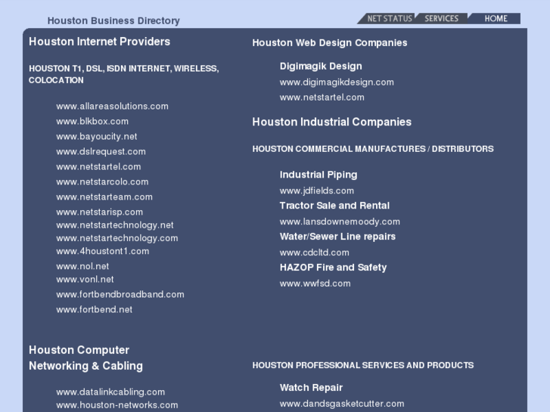The height and width of the screenshot is (412, 550).
Task: Open www.nol.net link
Action: click(82, 267)
